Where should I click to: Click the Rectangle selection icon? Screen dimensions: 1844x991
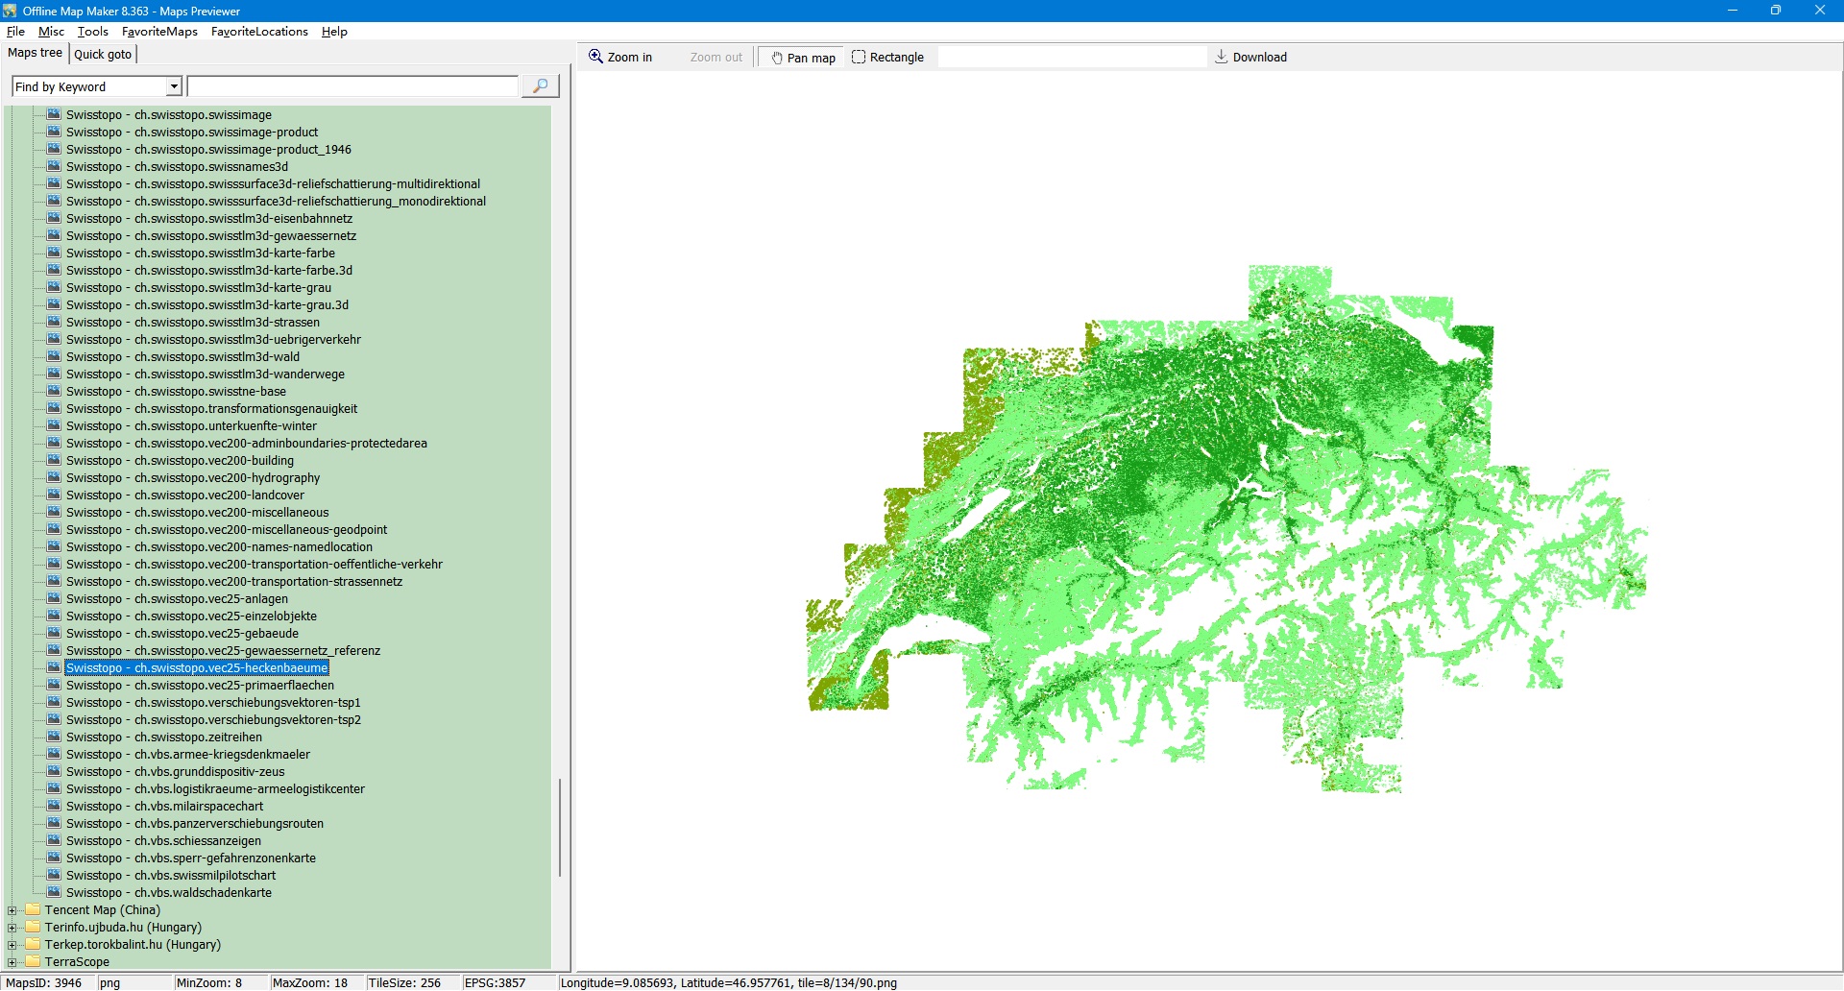pos(859,57)
